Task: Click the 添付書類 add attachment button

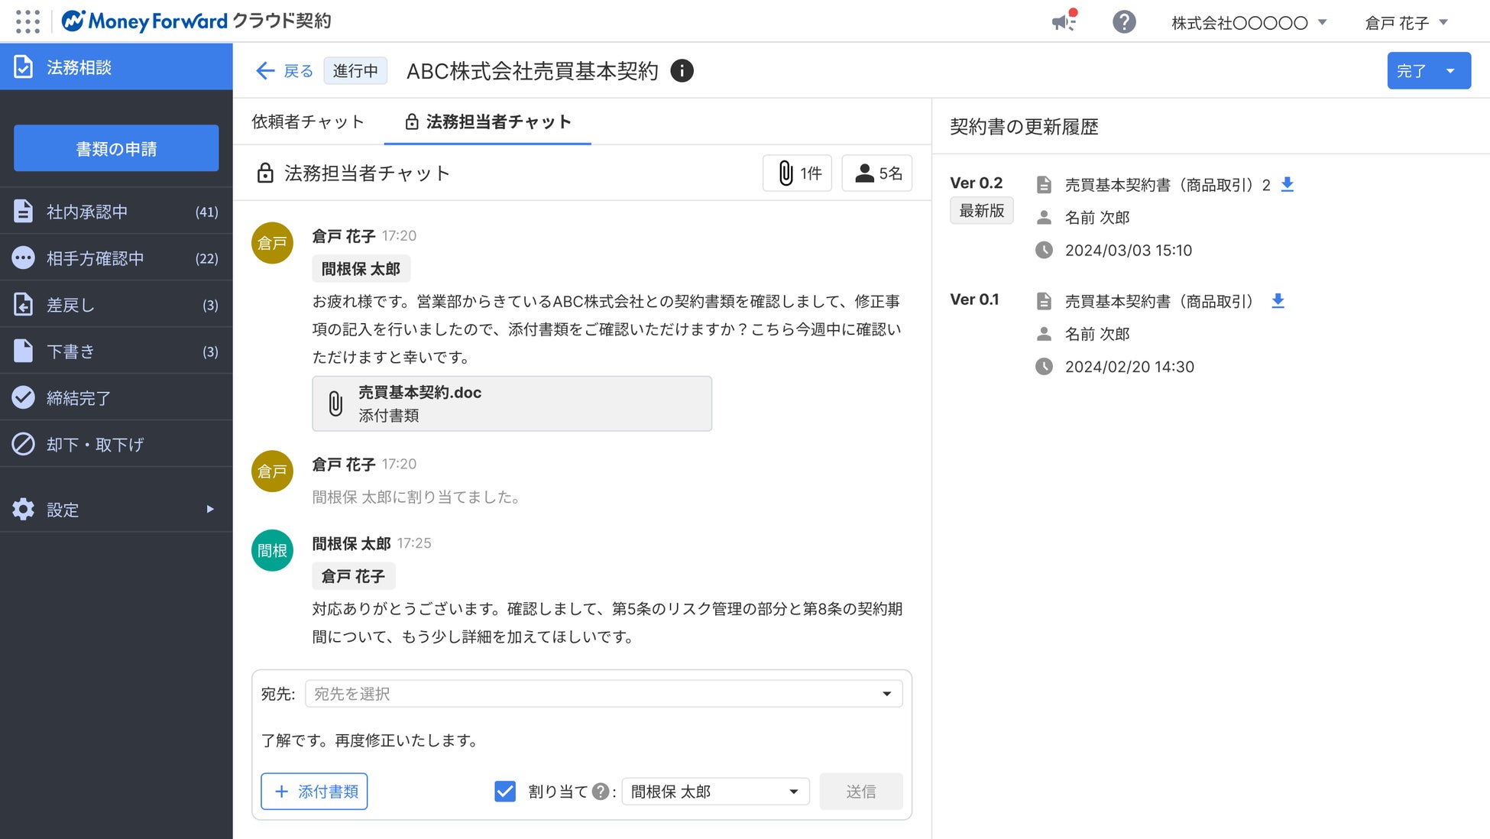Action: (314, 792)
